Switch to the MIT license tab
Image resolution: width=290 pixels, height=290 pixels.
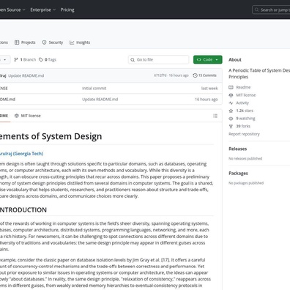[28, 116]
